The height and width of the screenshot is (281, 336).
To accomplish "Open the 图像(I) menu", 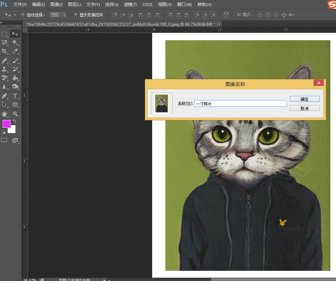I will pos(56,5).
